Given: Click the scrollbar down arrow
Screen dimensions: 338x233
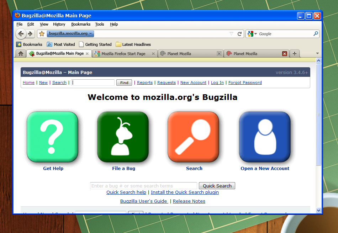Looking at the screenshot, I should [x=318, y=210].
